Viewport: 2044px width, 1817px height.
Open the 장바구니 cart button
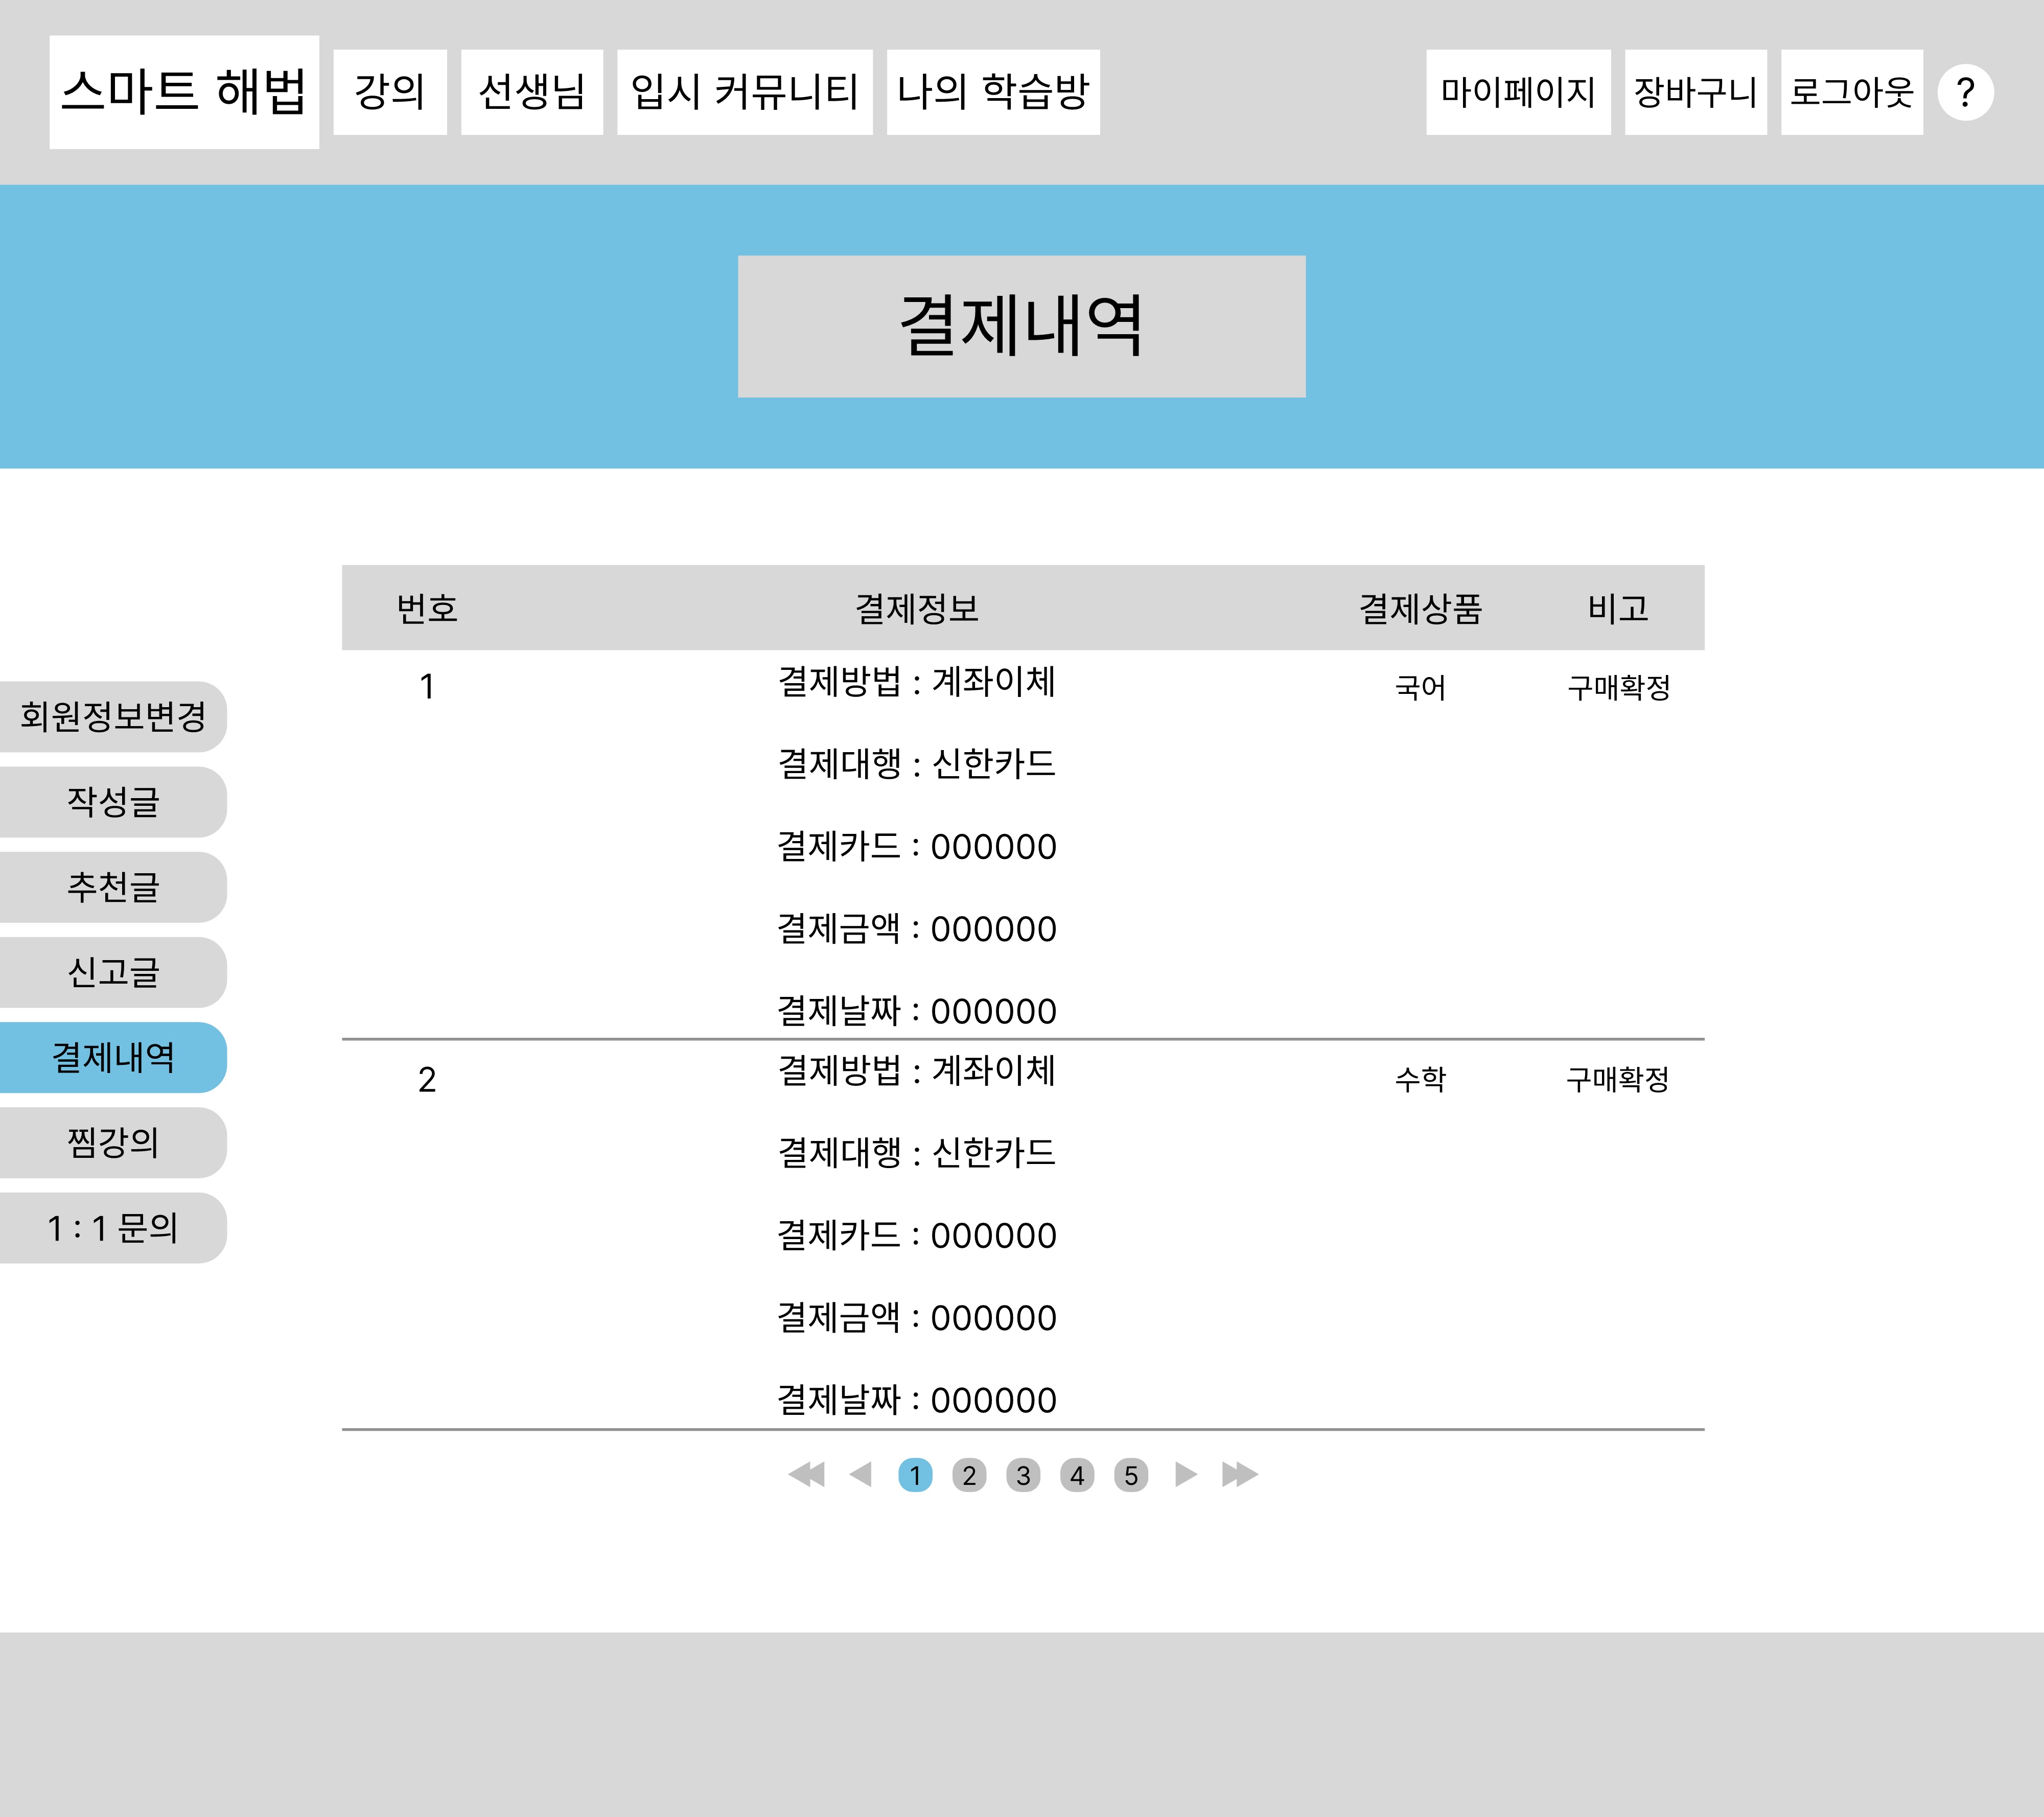pyautogui.click(x=1695, y=92)
